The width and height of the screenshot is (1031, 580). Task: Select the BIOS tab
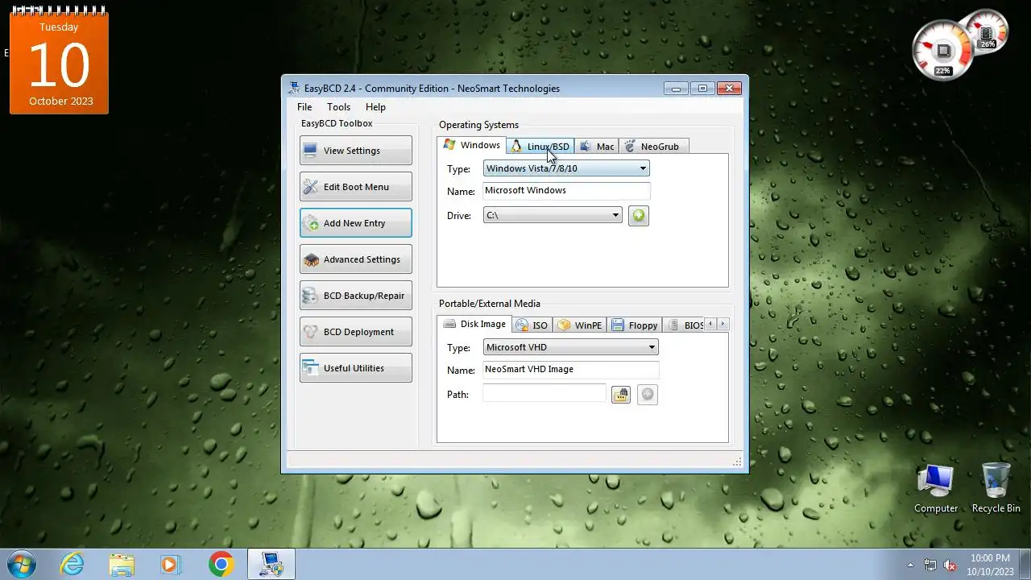click(684, 325)
